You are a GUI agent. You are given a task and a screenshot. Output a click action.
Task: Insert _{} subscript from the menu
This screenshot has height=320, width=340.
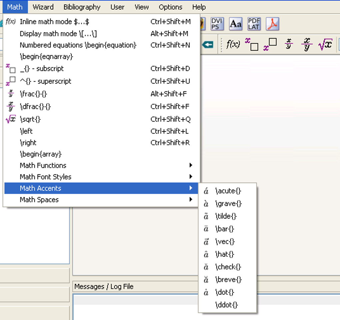101,69
